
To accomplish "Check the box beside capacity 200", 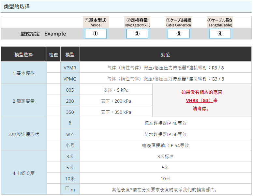I will coord(53,101).
